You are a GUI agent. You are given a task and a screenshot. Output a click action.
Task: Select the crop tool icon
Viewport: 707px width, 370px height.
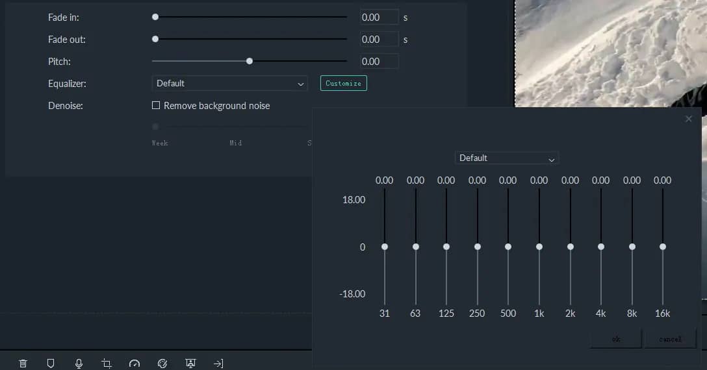point(107,364)
